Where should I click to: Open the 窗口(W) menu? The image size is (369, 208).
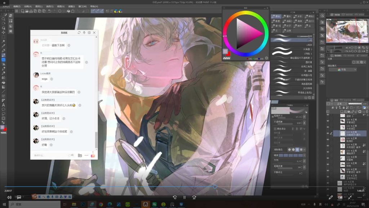point(83,6)
